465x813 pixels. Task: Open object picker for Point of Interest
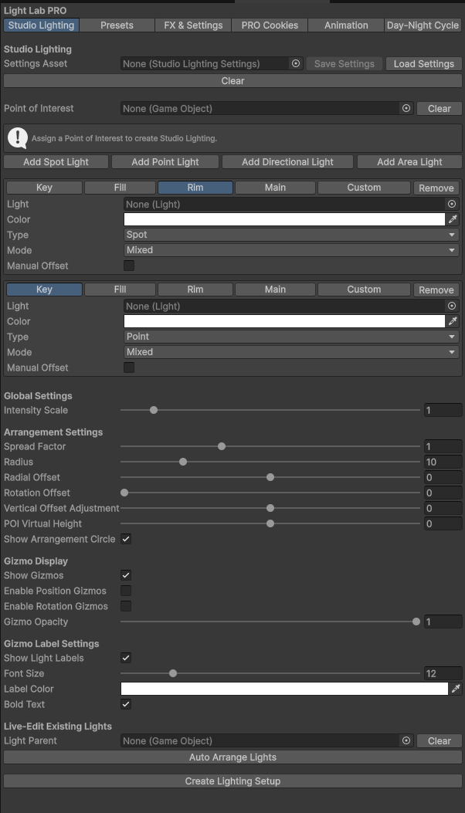(406, 108)
